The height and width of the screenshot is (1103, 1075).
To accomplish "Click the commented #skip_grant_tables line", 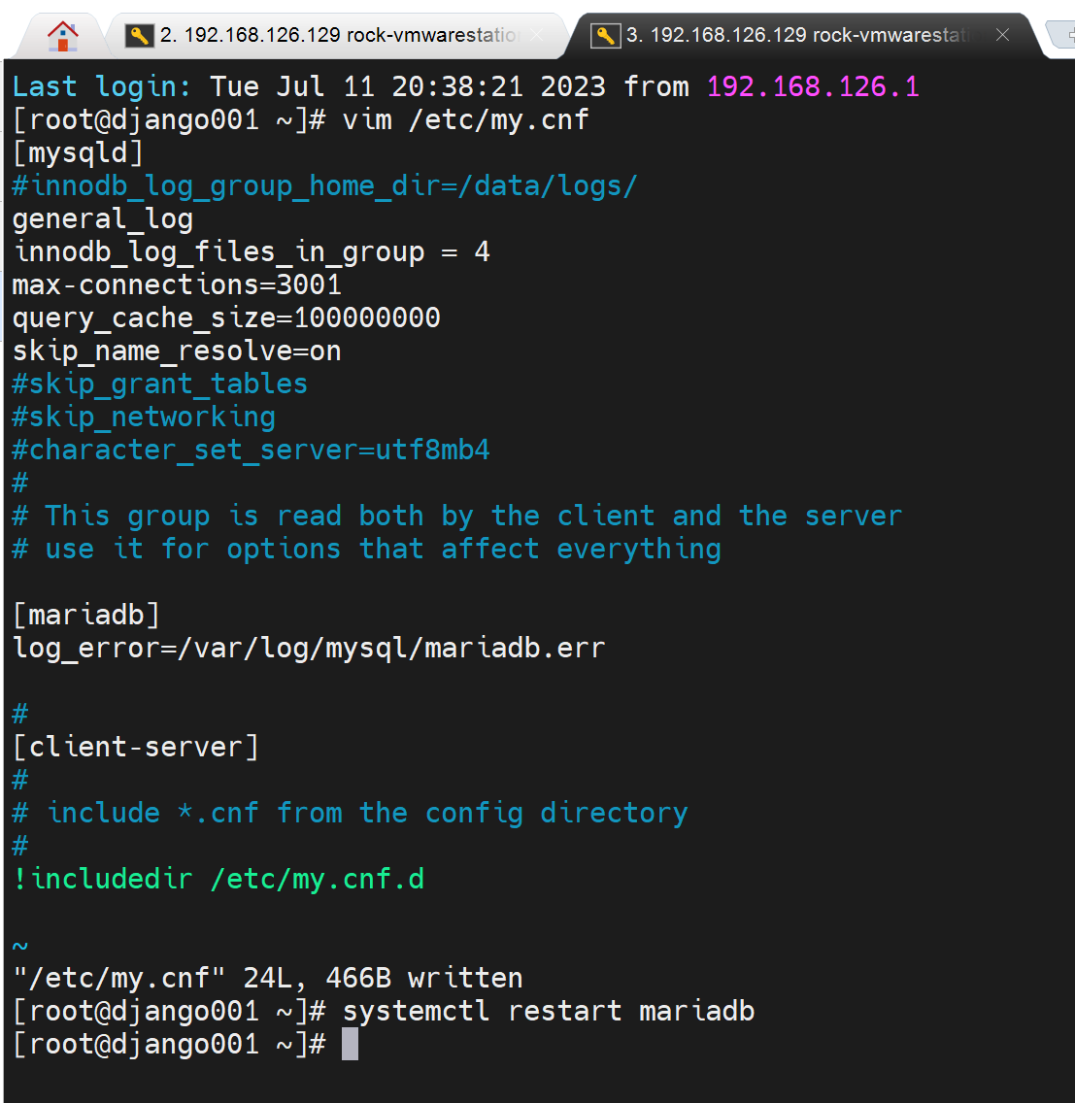I will tap(160, 384).
